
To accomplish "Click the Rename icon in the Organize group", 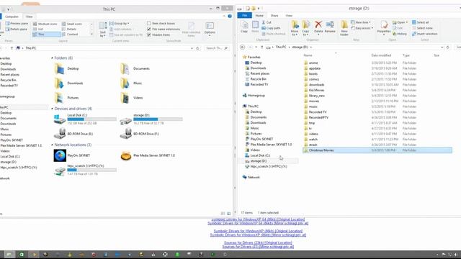I will tap(330, 27).
